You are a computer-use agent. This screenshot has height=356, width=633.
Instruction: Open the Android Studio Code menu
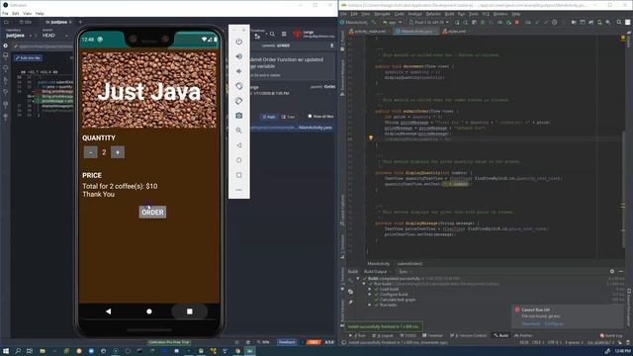(399, 14)
